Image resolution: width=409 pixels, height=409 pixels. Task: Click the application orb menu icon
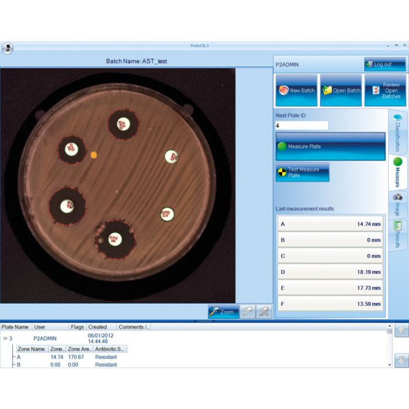coord(8,48)
